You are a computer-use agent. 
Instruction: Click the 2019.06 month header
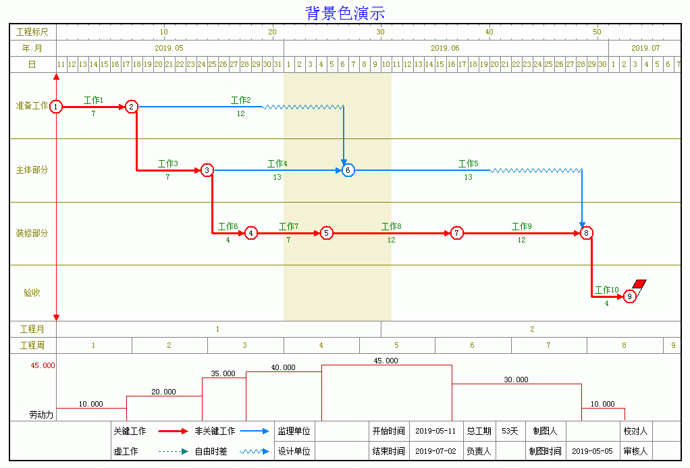[445, 48]
